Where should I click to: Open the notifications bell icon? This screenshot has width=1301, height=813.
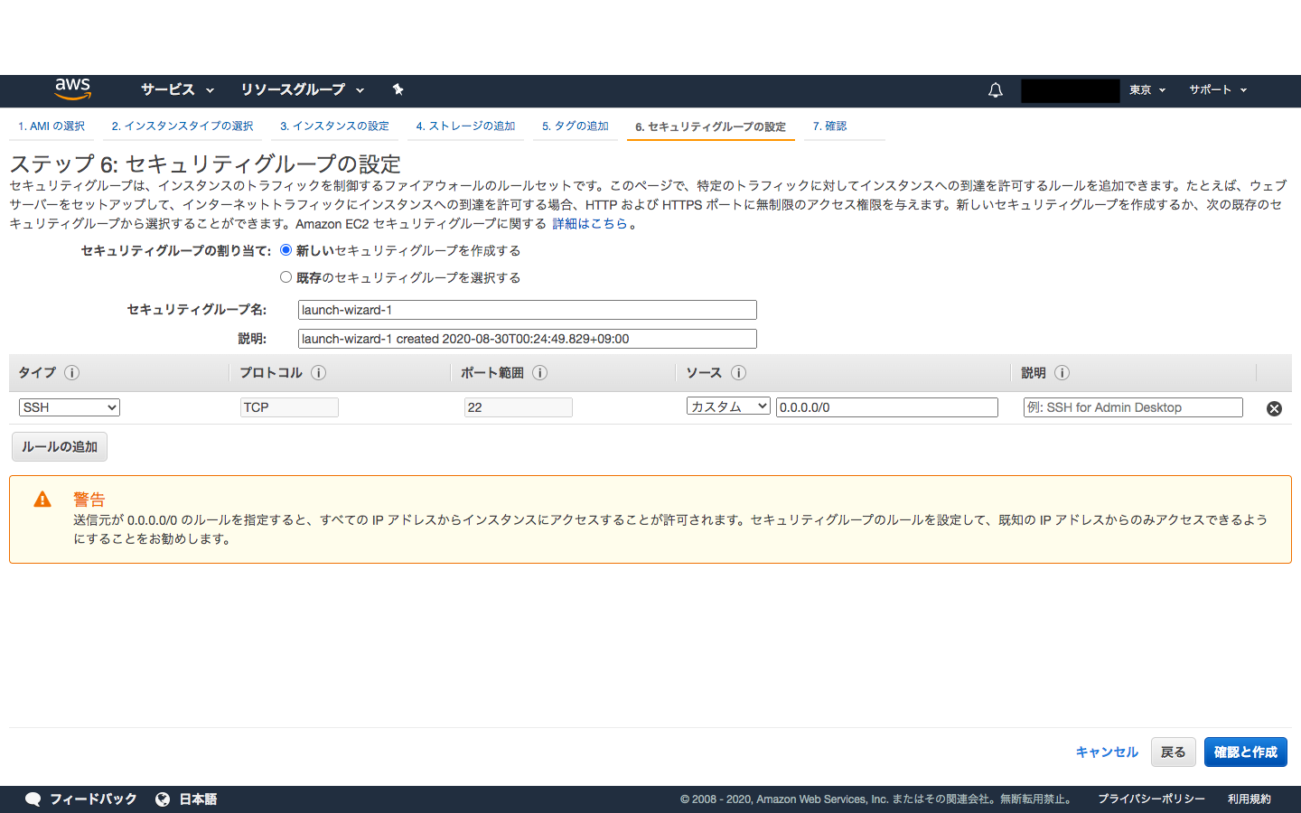click(x=995, y=90)
